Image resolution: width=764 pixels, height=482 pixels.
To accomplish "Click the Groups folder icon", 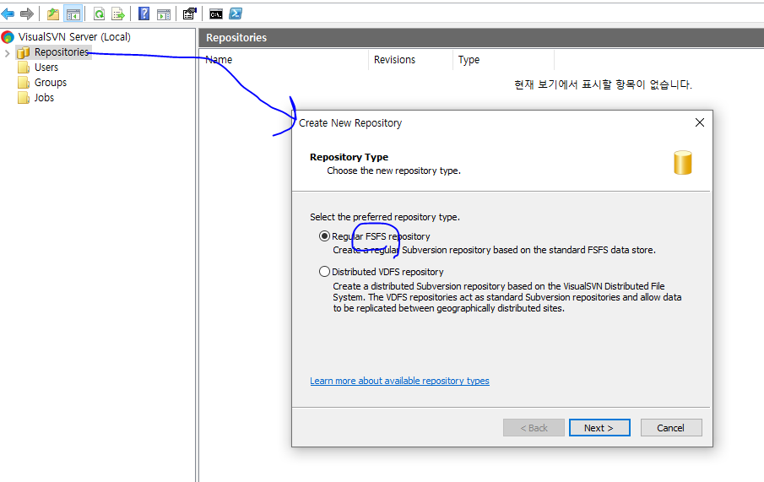I will 24,83.
